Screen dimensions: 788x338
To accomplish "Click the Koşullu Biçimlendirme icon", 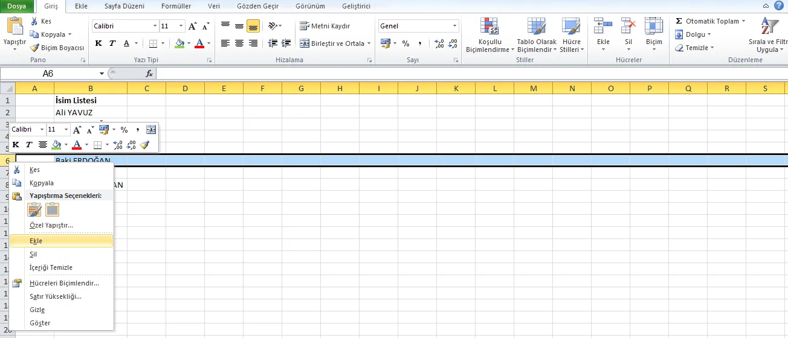I will tap(489, 27).
